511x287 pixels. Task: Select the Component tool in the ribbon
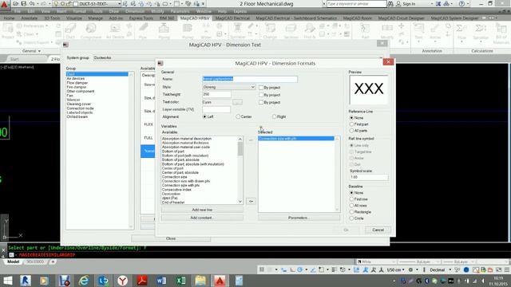91,32
